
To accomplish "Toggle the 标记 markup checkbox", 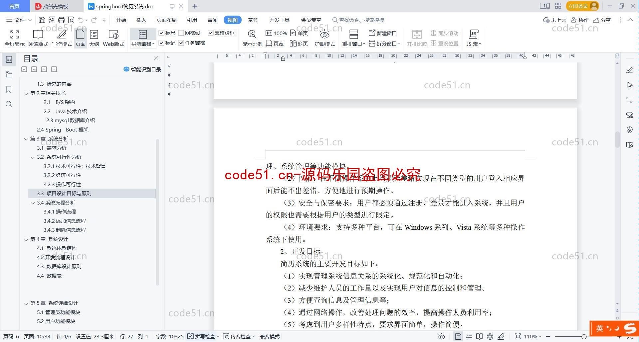I will (x=161, y=43).
